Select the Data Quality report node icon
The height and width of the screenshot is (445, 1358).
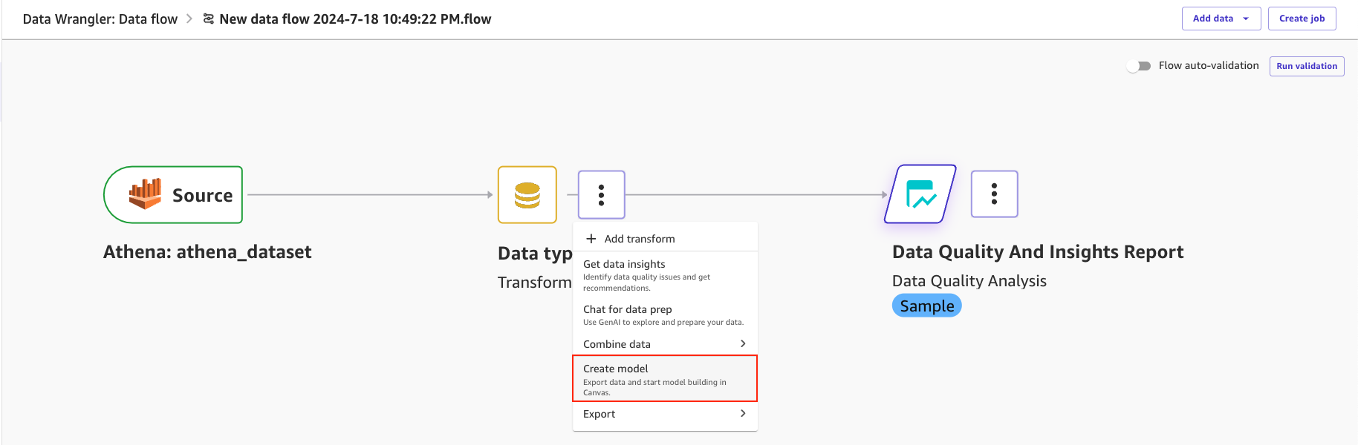[x=920, y=194]
